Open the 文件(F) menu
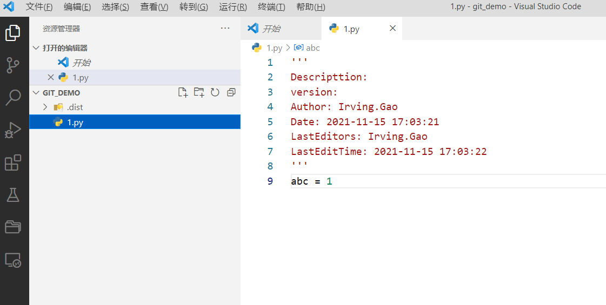This screenshot has height=305, width=606. pyautogui.click(x=39, y=7)
